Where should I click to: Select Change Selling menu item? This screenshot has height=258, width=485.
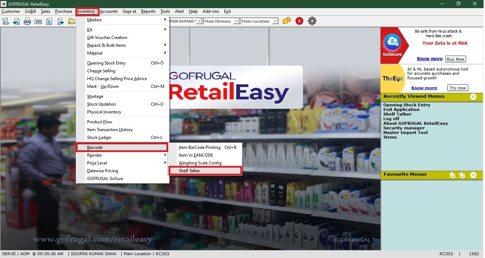(x=123, y=71)
